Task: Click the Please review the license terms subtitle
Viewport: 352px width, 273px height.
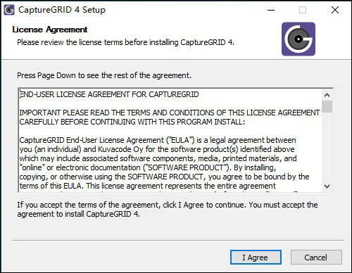Action: pyautogui.click(x=125, y=42)
